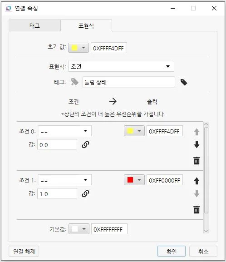Viewport: 226px width, 262px height.
Task: Move 조건 0 down with arrow icon
Action: pos(197,144)
